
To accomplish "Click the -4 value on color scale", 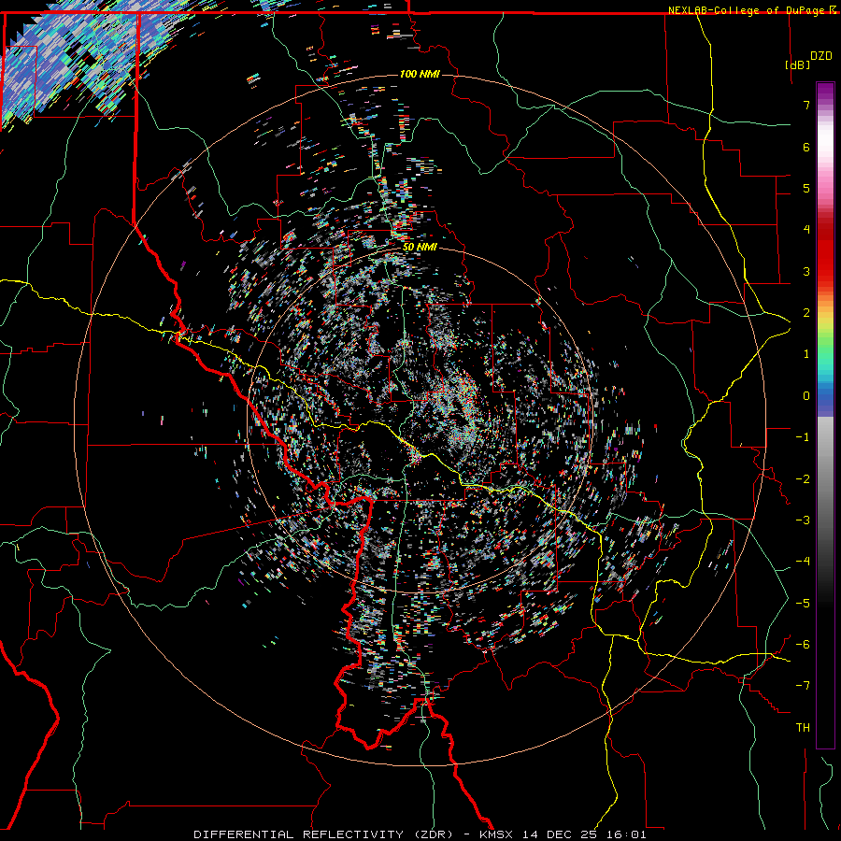I will coord(803,562).
